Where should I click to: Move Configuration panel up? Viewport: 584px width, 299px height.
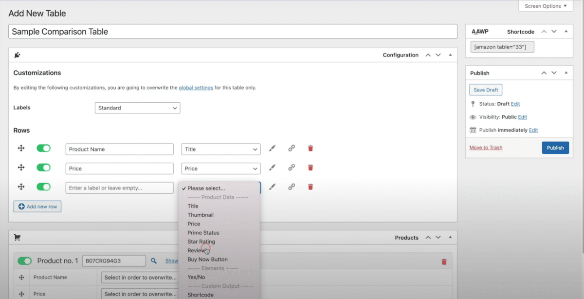point(428,55)
